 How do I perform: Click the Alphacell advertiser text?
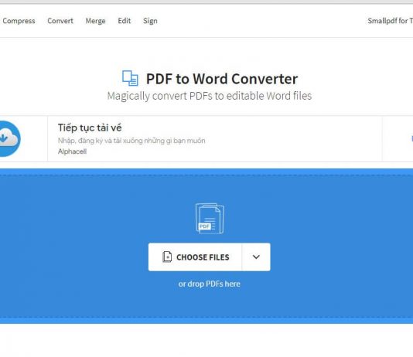coord(72,151)
